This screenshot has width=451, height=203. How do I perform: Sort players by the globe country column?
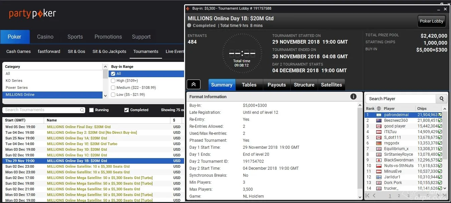[379, 108]
